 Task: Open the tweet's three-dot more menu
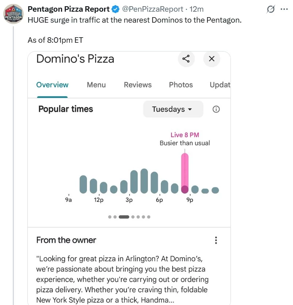(x=284, y=9)
